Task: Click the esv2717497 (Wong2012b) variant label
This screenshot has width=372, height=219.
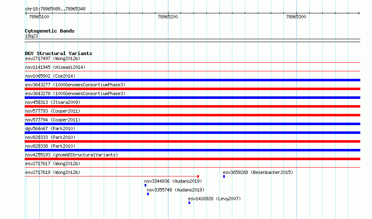Action: (53, 58)
